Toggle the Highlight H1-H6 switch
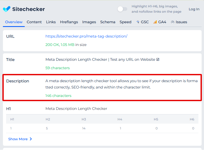Viewport: 204px width, 150px height. click(x=122, y=9)
